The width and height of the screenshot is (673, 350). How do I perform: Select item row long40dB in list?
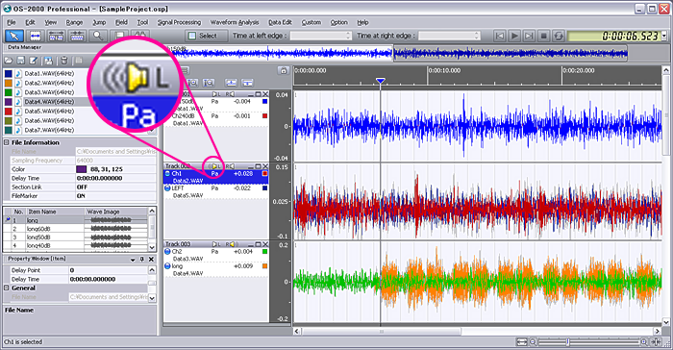pos(76,245)
